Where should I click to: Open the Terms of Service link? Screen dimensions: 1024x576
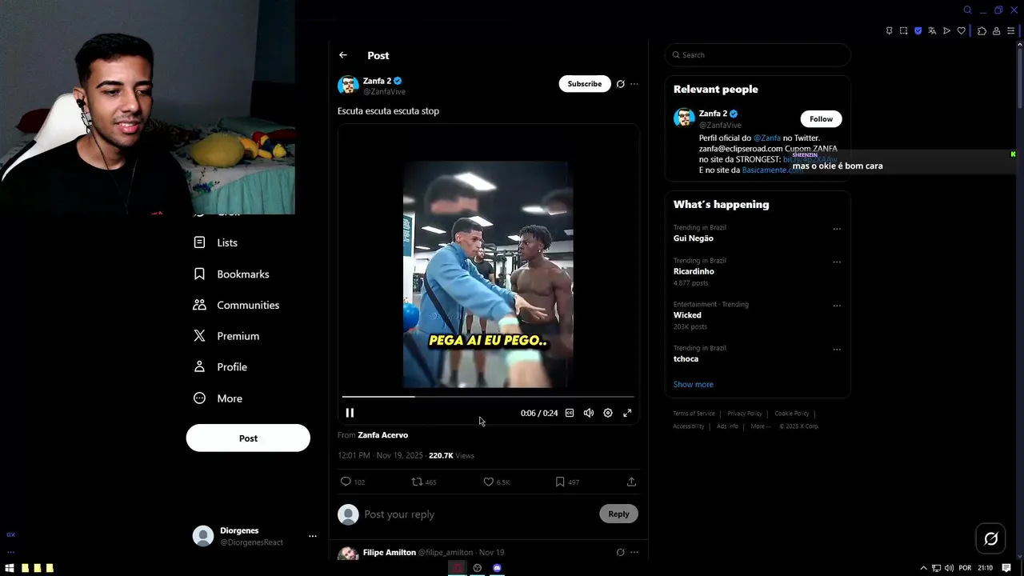[x=694, y=414]
